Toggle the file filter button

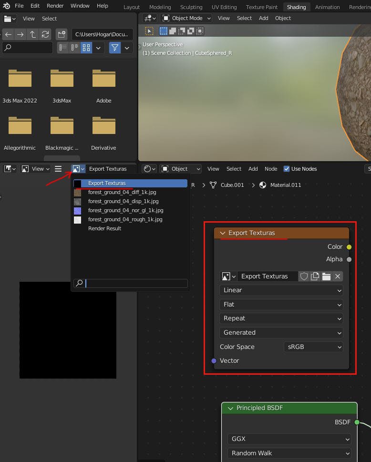coord(114,48)
